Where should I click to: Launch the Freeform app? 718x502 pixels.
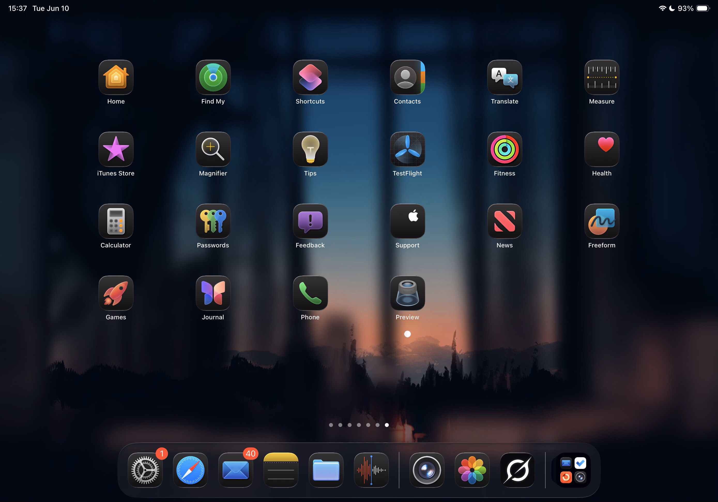602,222
